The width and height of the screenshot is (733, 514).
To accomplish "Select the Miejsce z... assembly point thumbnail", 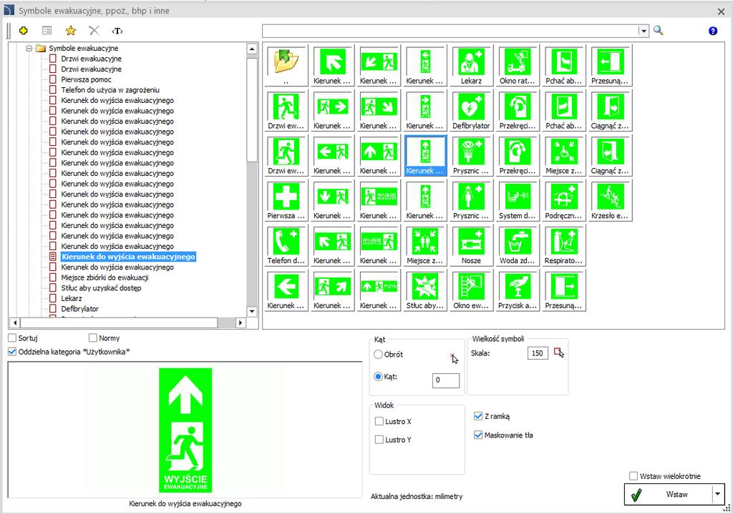I will [x=425, y=246].
